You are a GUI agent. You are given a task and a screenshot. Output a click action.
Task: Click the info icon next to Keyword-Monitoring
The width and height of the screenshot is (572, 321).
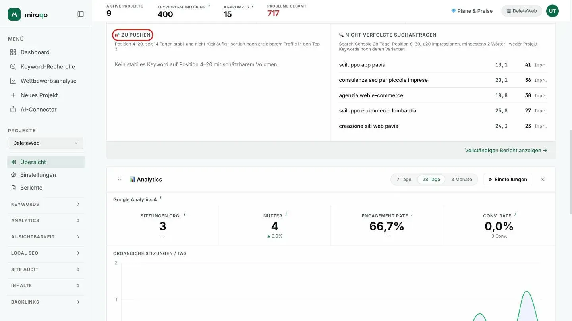(x=209, y=6)
